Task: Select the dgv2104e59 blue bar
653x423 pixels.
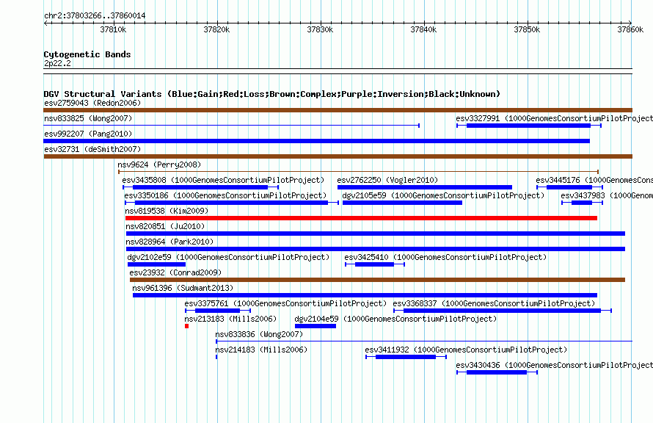Action: [x=315, y=326]
